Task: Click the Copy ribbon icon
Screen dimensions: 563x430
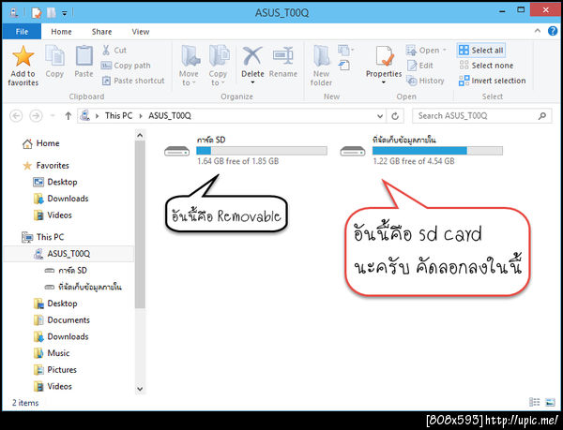Action: pyautogui.click(x=54, y=56)
